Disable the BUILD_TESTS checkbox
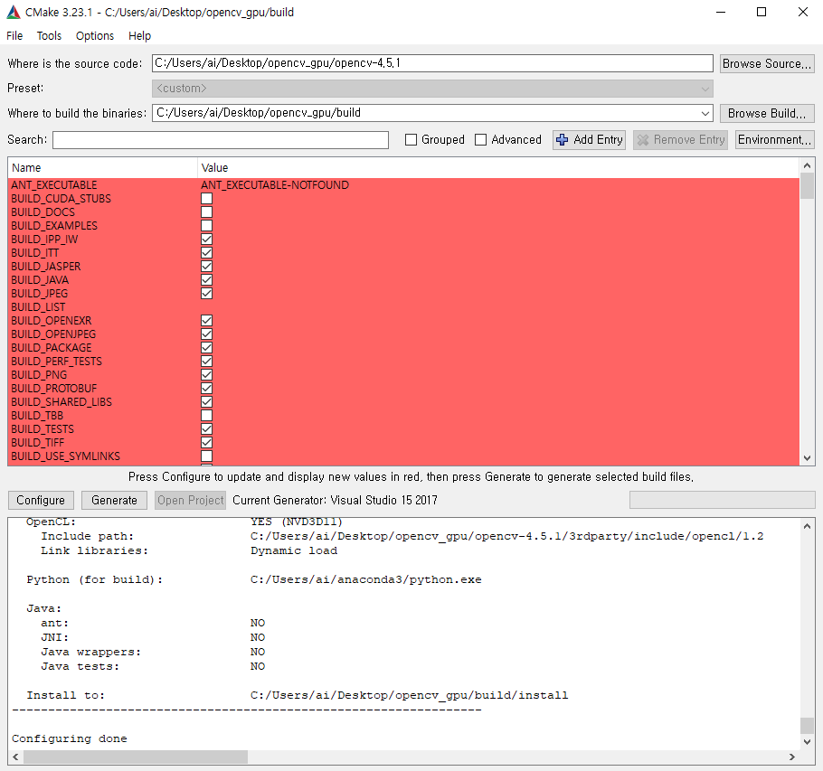The image size is (823, 771). [x=207, y=429]
